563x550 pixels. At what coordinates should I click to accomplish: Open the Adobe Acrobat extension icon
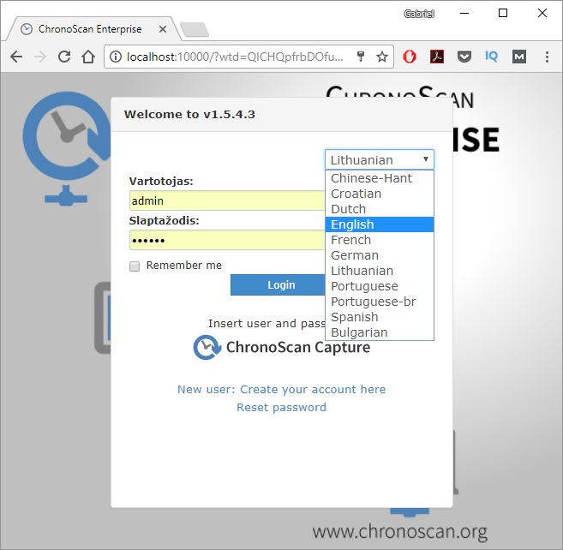437,57
